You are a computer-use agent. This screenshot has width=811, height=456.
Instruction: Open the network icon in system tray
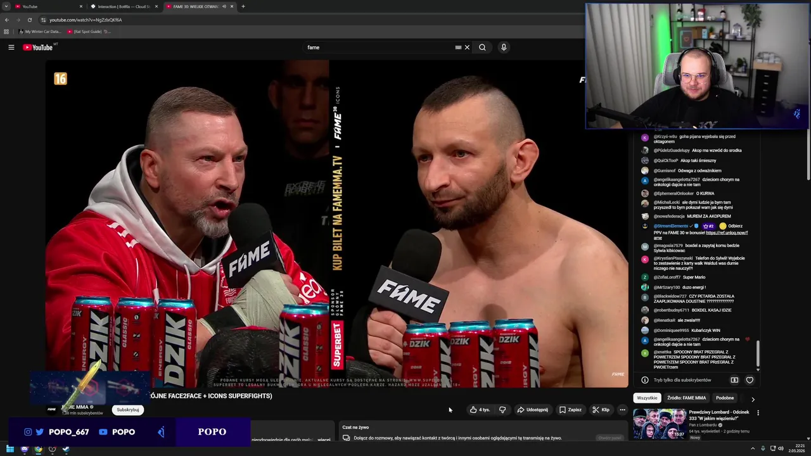pyautogui.click(x=772, y=449)
